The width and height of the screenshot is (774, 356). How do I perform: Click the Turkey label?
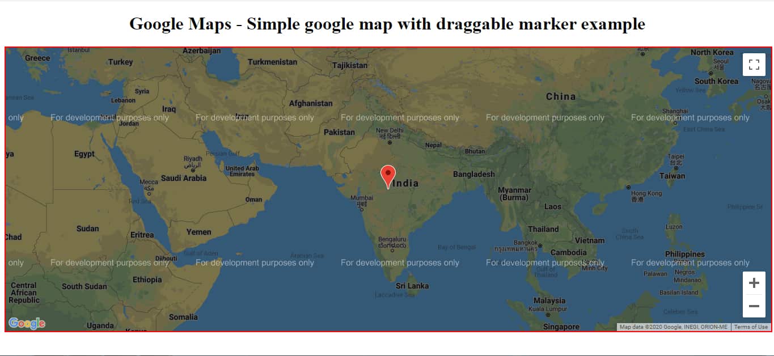tap(120, 62)
